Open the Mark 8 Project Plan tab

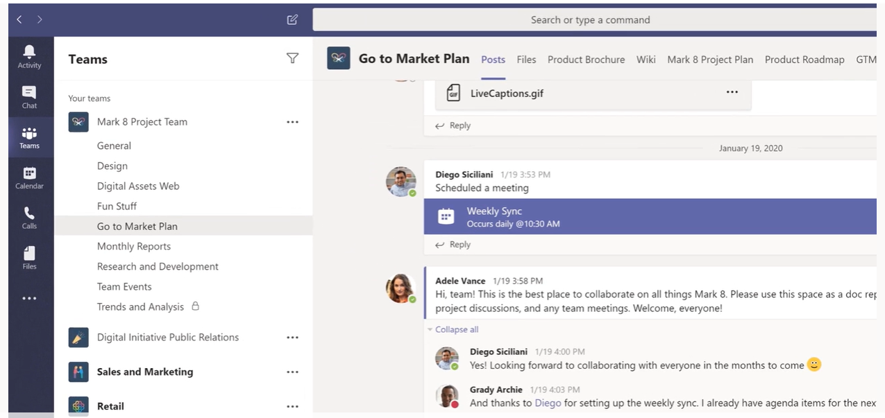710,60
